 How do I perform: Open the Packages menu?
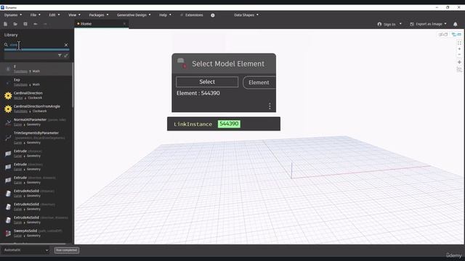pyautogui.click(x=99, y=14)
